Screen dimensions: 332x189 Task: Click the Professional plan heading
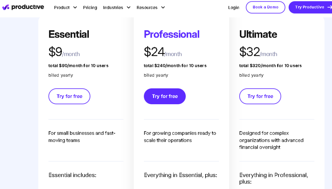[172, 34]
